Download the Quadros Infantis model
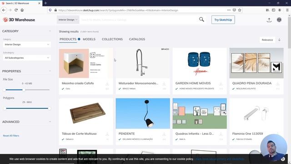This screenshot has height=164, width=291. click(221, 134)
